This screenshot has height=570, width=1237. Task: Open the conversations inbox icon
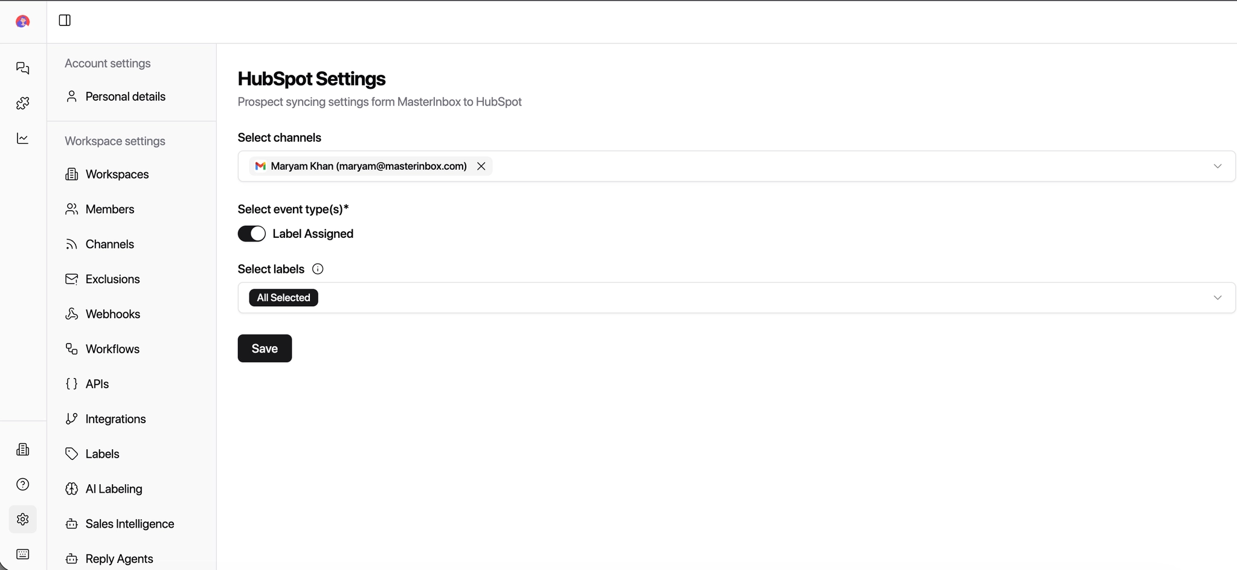[23, 68]
